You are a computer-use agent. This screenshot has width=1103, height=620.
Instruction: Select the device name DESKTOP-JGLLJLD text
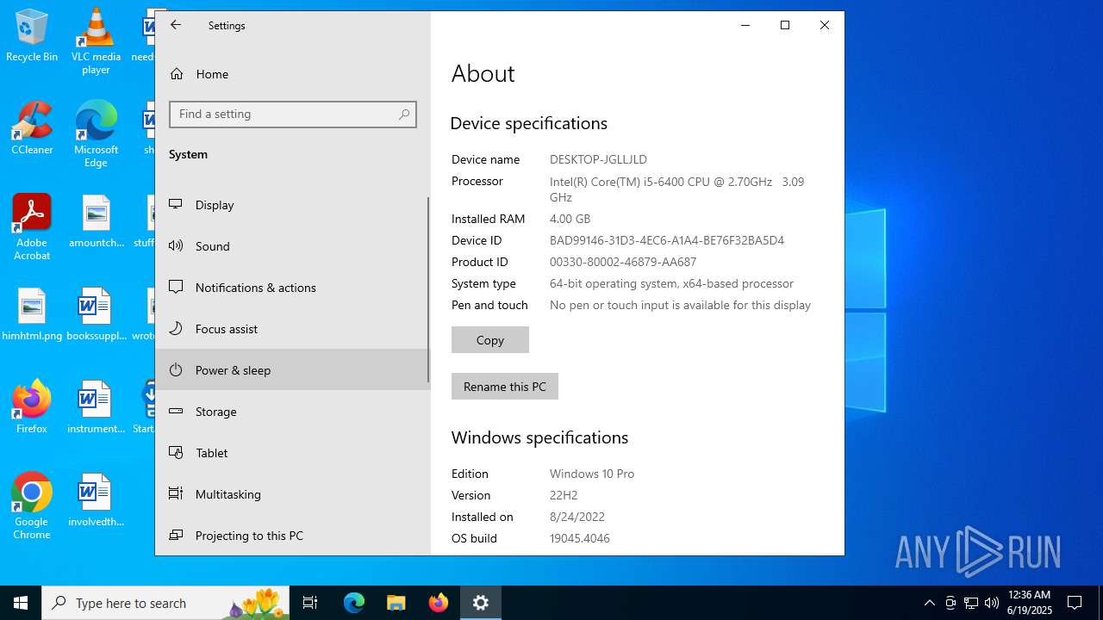click(598, 159)
